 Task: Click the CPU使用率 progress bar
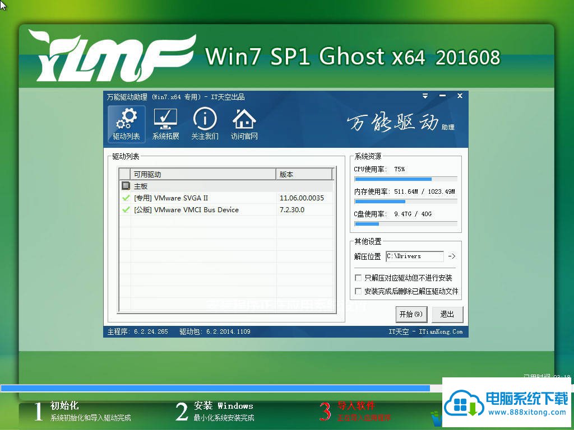tap(406, 179)
